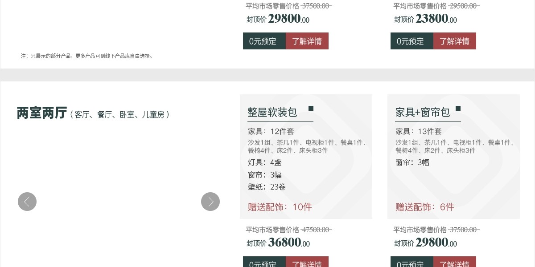Screen dimensions: 535x267
Task: Open 了解详情 under the 36800 price
Action: coord(307,263)
